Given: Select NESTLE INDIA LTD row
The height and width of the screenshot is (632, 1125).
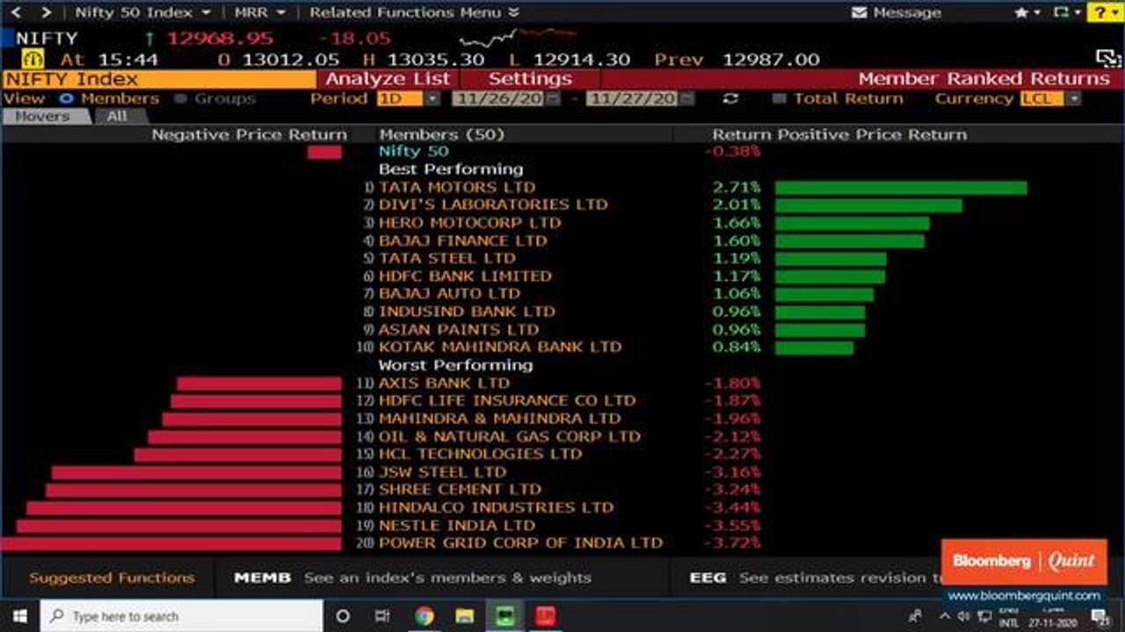Looking at the screenshot, I should (456, 525).
